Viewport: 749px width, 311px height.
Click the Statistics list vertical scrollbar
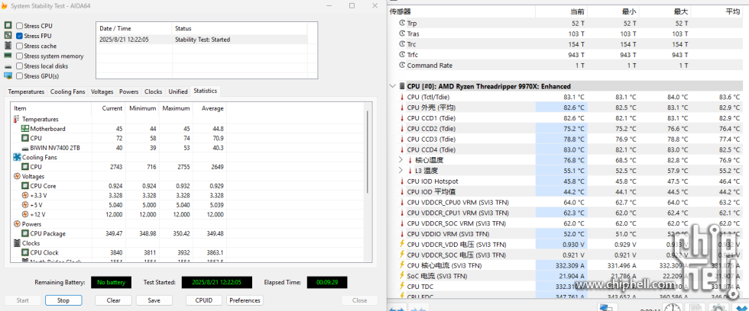tap(367, 152)
